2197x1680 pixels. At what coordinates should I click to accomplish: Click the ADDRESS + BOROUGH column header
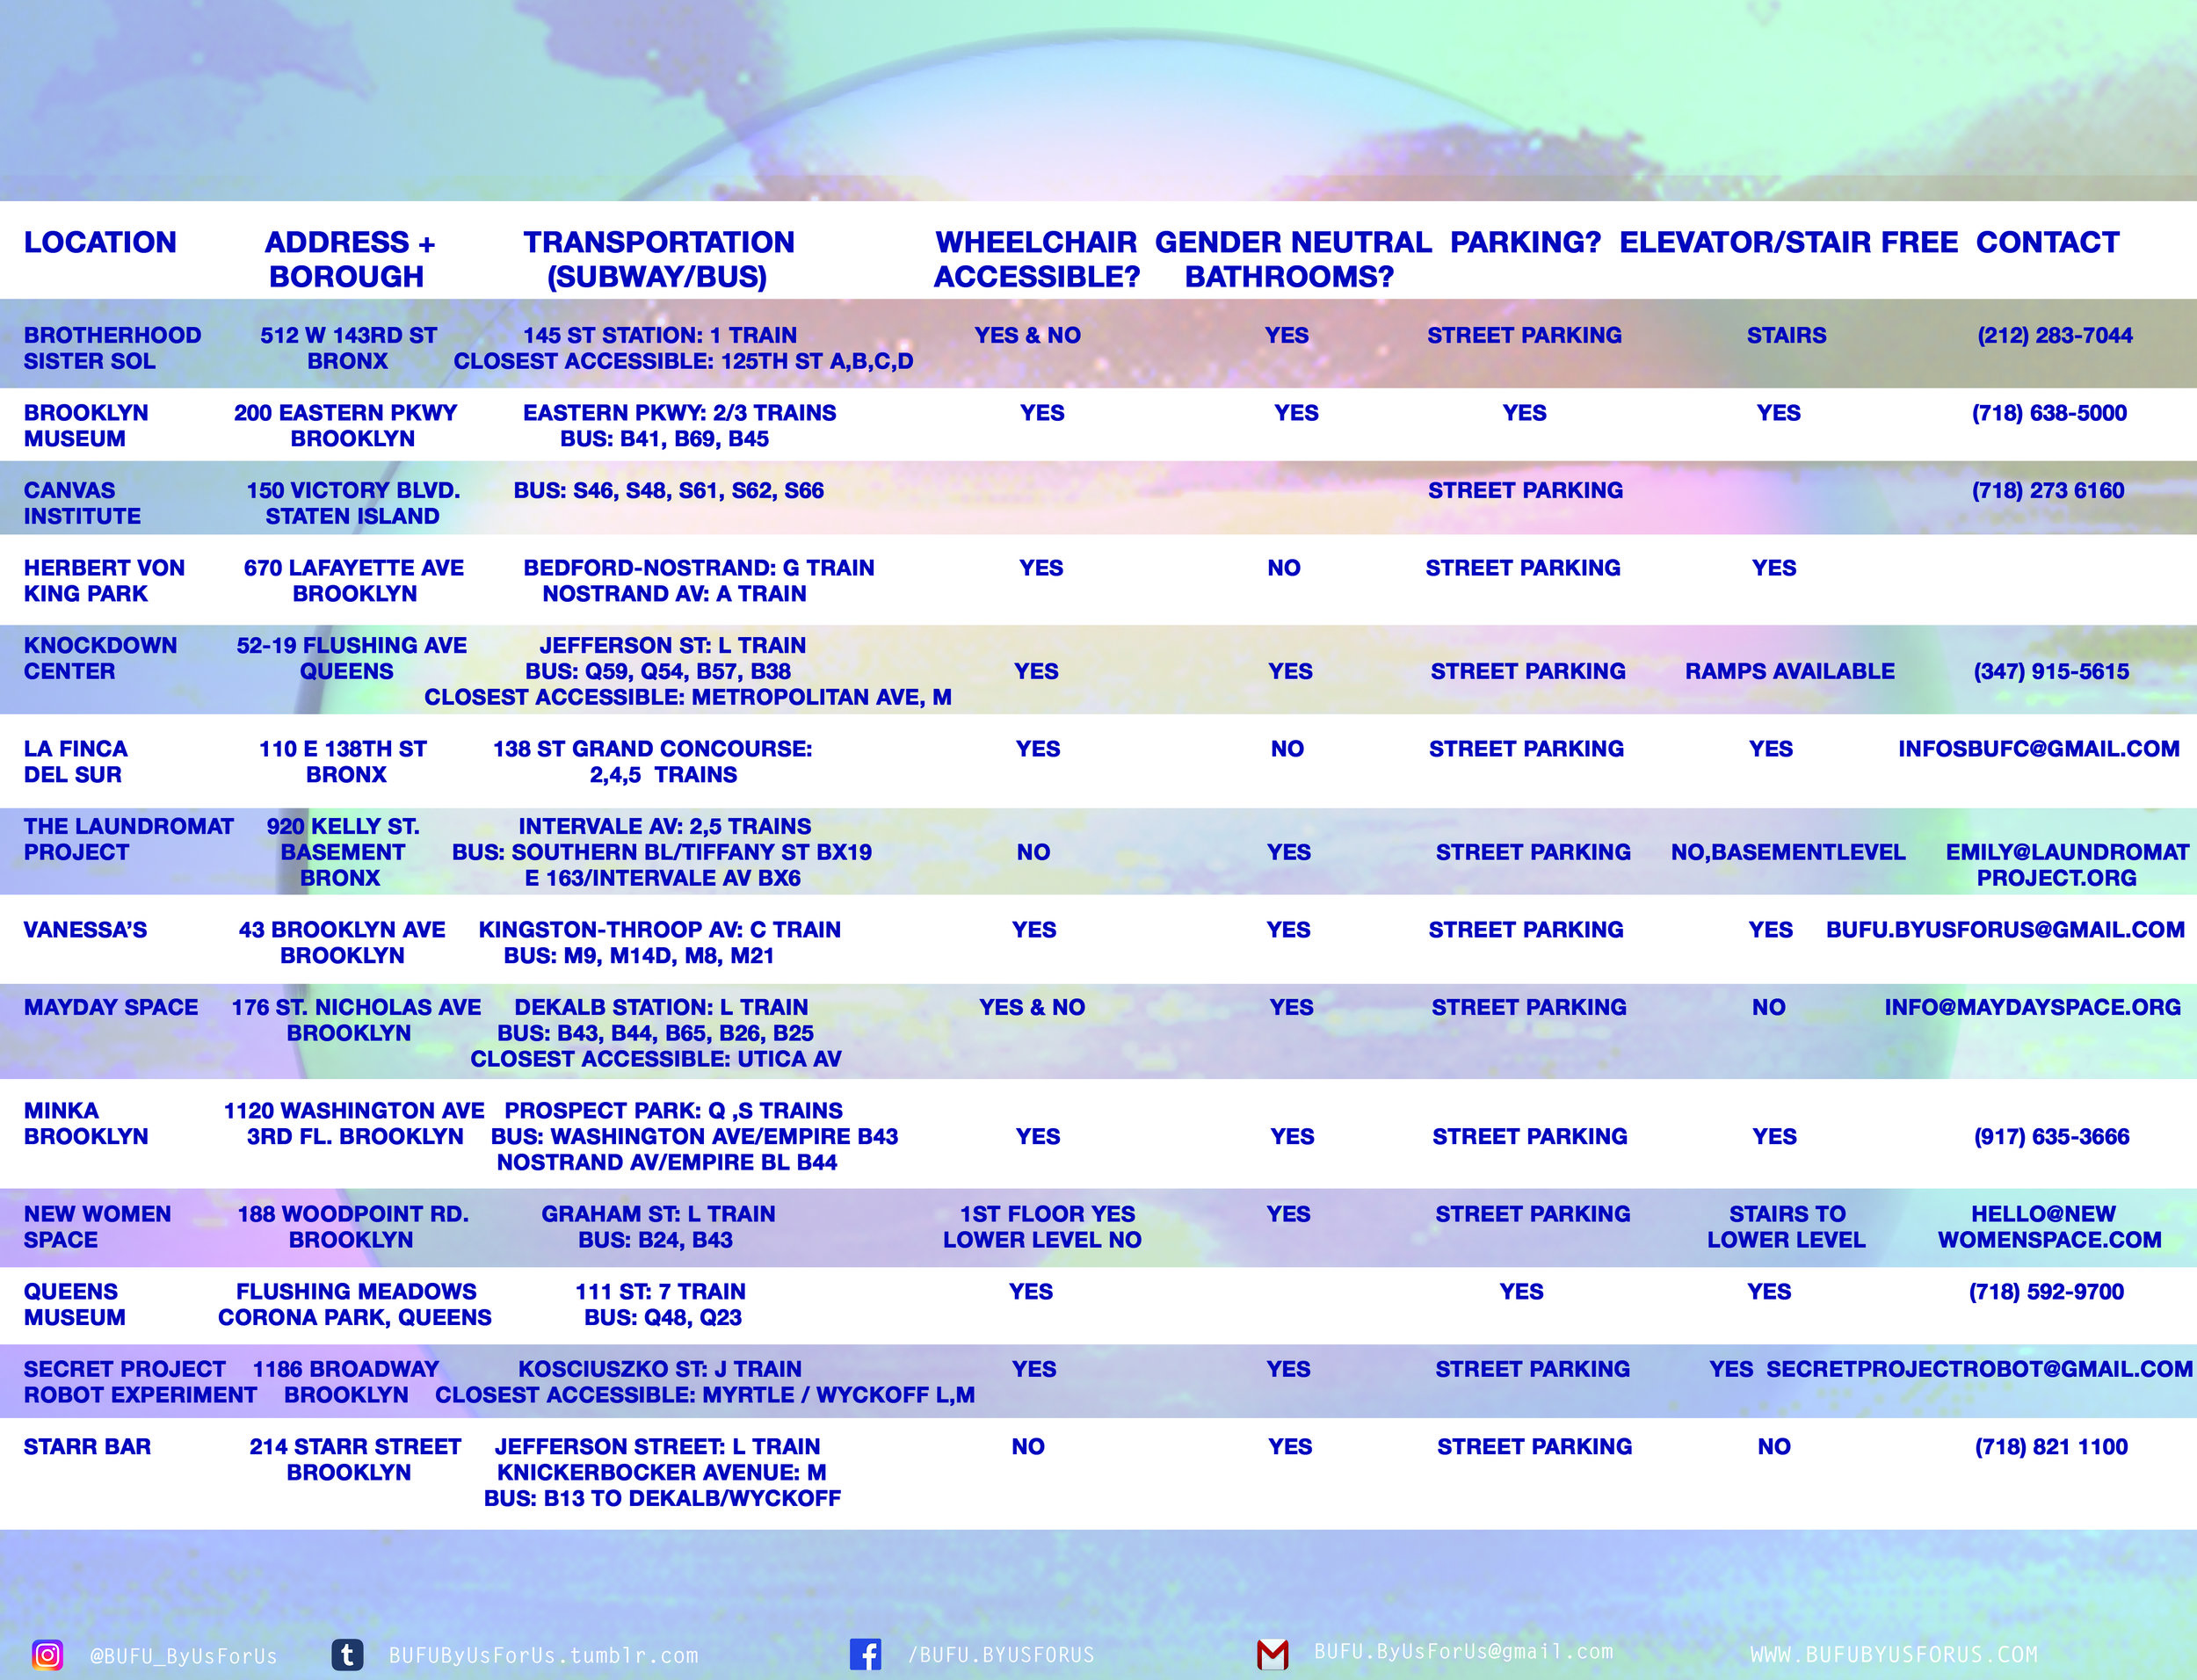click(349, 259)
